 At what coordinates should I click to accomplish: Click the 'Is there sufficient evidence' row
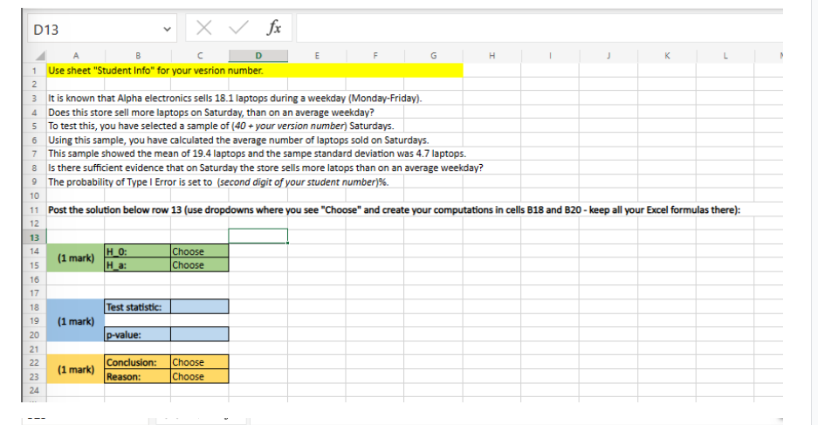coord(265,168)
